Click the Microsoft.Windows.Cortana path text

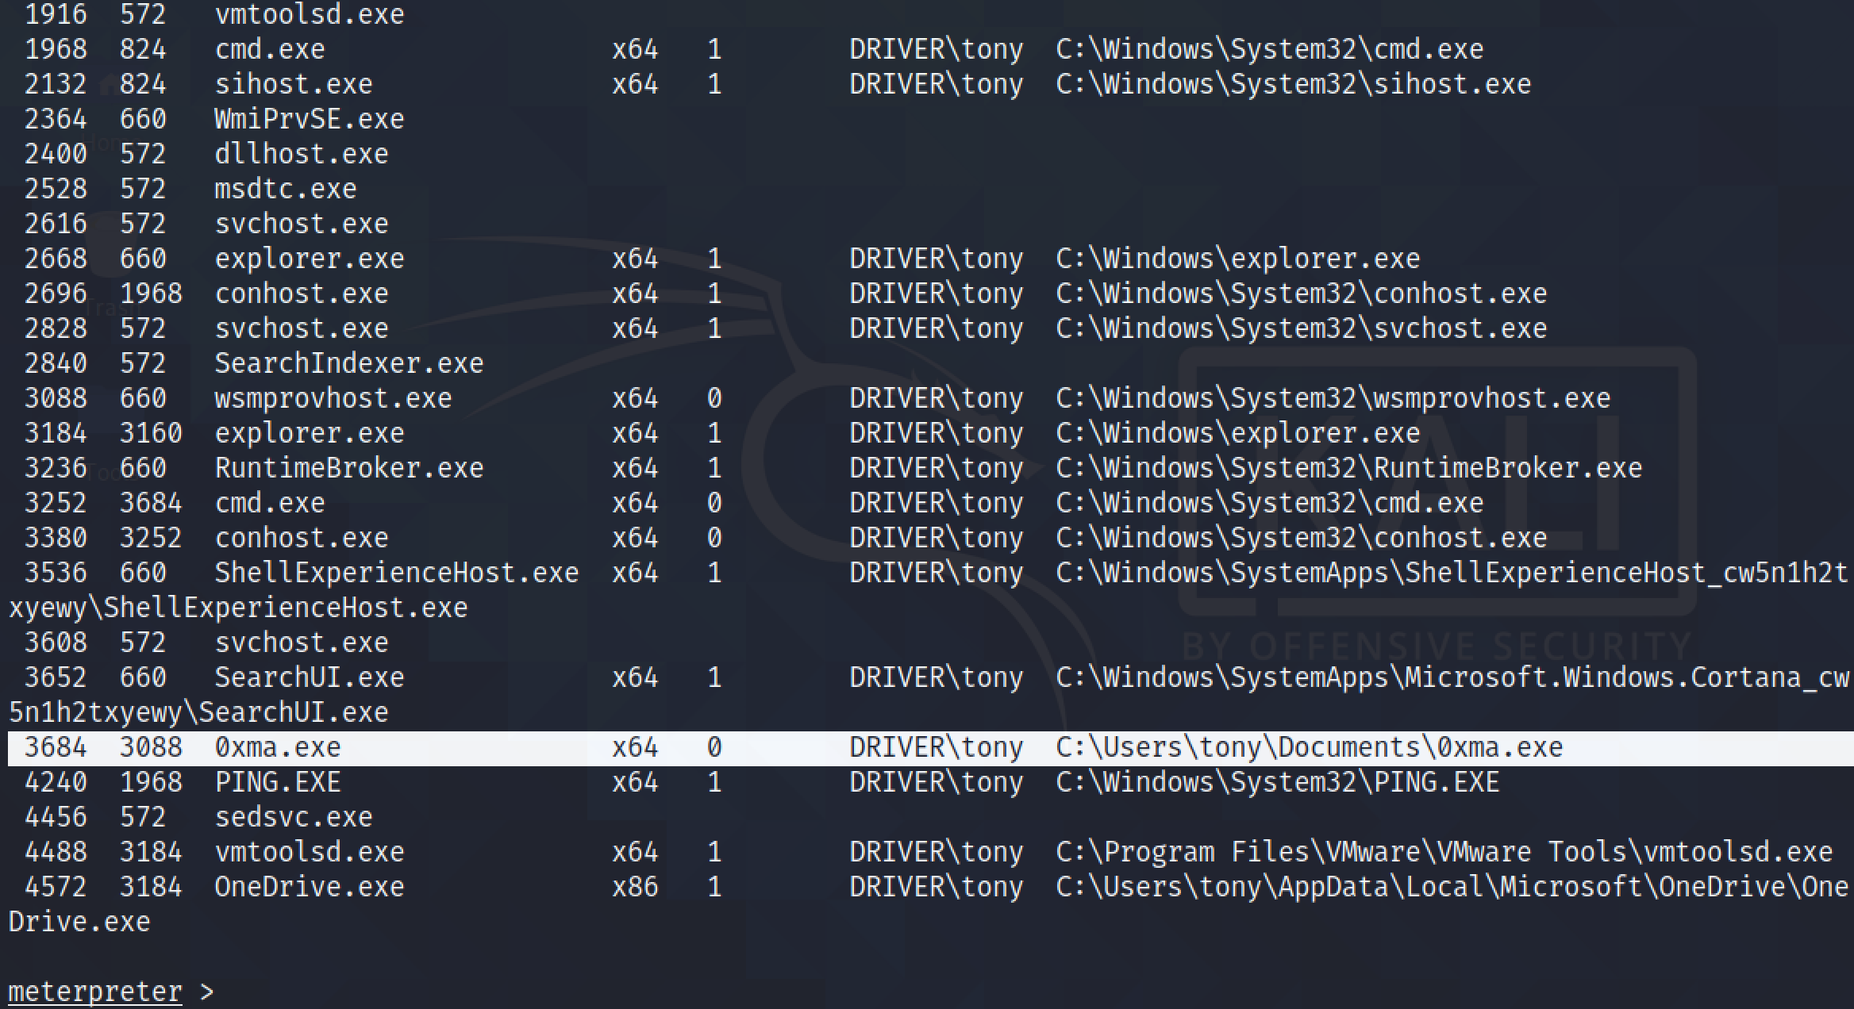point(1452,677)
